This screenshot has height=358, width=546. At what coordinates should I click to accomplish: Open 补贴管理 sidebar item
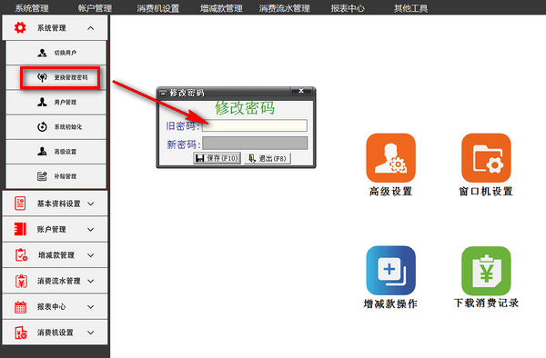56,176
